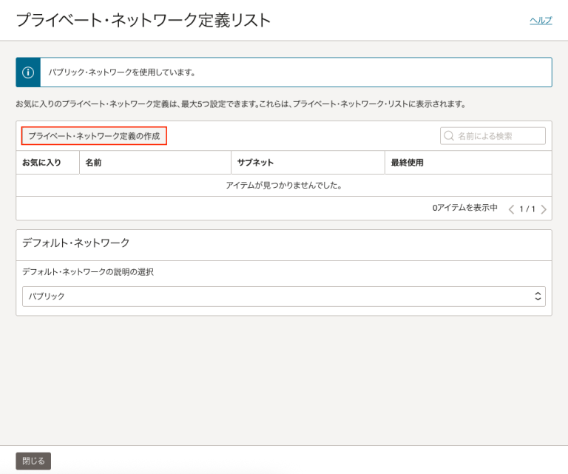Sort by the サブネット column header
568x474 pixels.
(255, 163)
